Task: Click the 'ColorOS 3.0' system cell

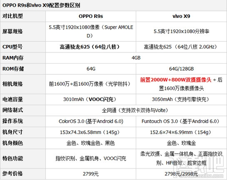Action: point(91,121)
